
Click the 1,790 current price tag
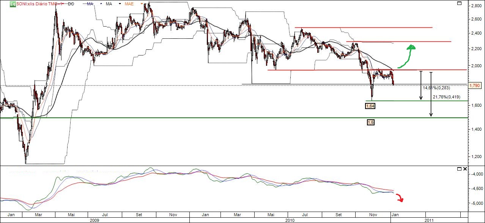(475, 86)
